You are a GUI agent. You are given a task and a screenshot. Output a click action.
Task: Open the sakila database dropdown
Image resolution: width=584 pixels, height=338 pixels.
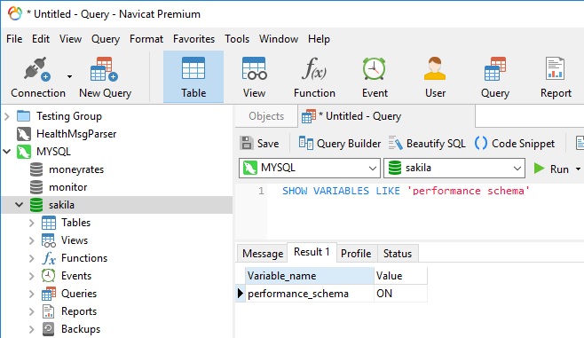[x=454, y=169]
